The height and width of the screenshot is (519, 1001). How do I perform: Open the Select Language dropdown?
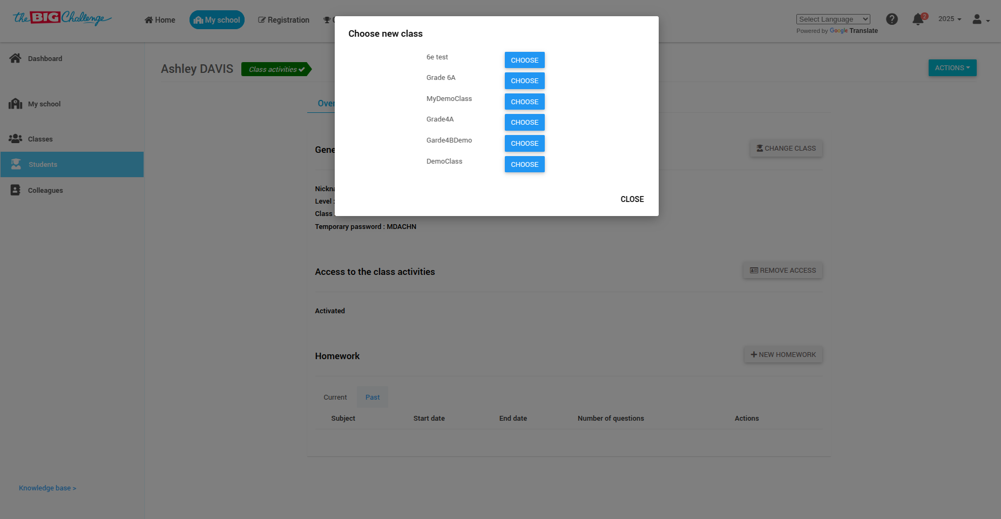coord(833,19)
